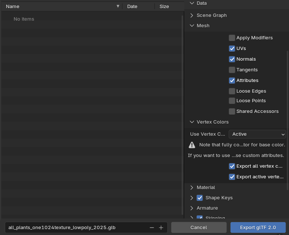Click the plus icon in filename field
Image resolution: width=289 pixels, height=235 pixels.
click(161, 228)
